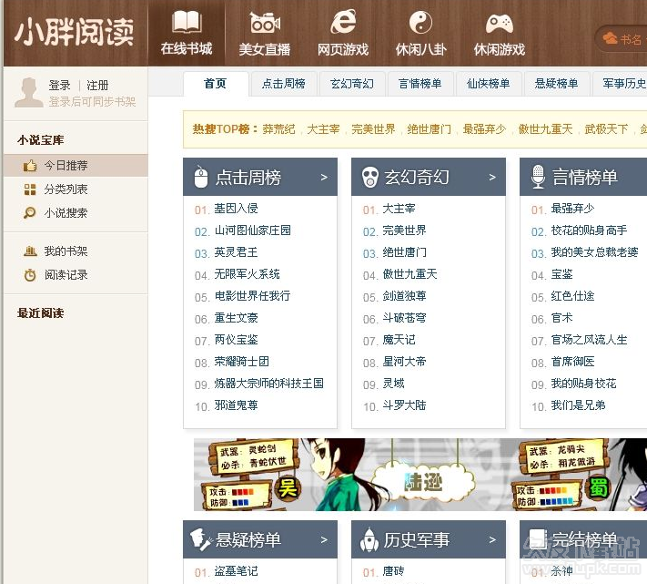
Task: Open novel 我们是兄弟
Action: pos(578,405)
